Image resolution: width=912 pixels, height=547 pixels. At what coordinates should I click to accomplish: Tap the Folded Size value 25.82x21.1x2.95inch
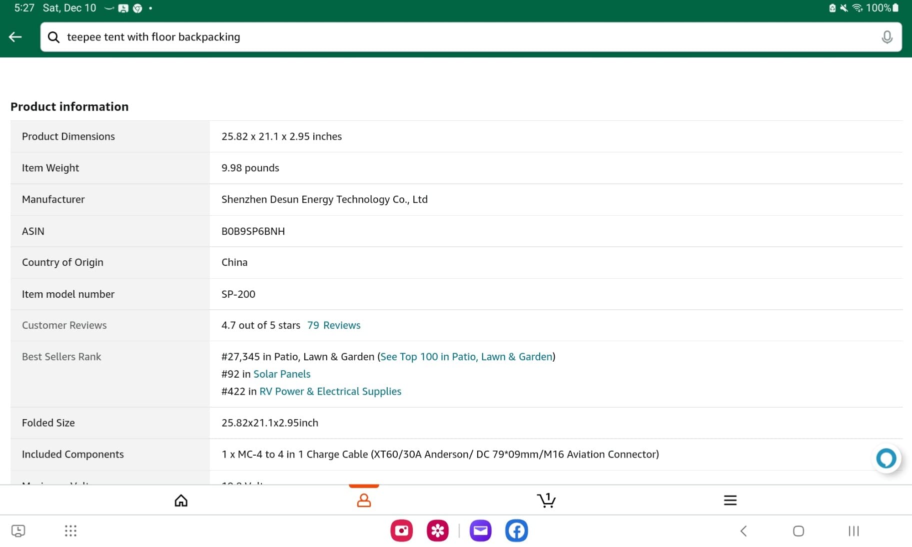[270, 423]
